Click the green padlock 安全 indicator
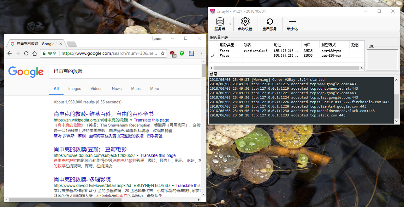 pos(50,53)
